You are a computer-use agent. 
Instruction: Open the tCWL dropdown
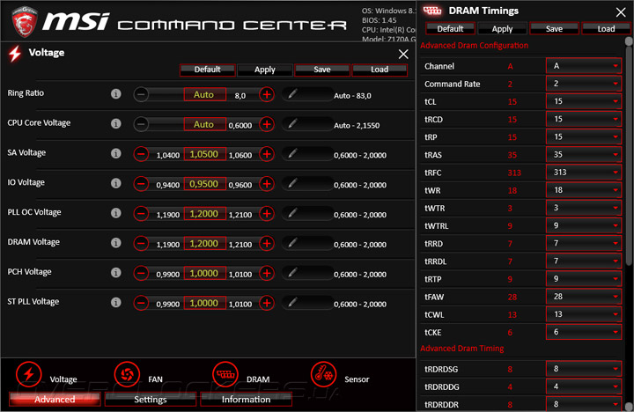[584, 314]
